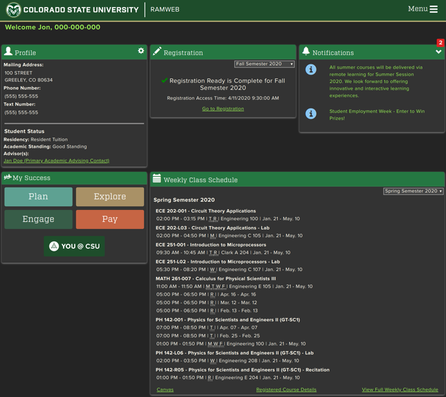
Task: Click the Mar. 12 MATH exam time row
Action: click(206, 303)
